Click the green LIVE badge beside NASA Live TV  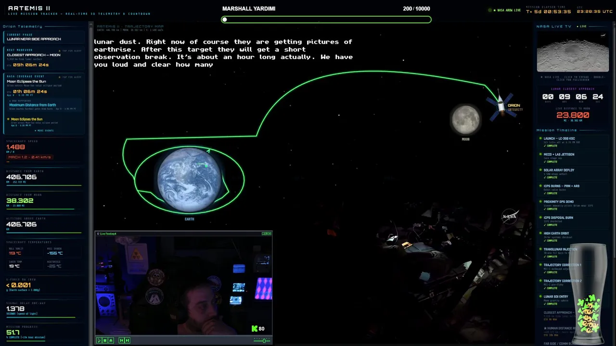pyautogui.click(x=582, y=26)
